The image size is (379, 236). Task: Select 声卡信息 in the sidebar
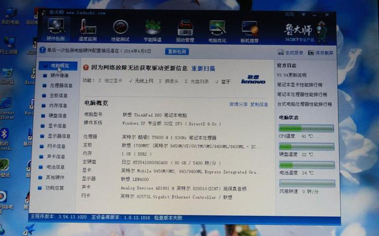(x=52, y=157)
